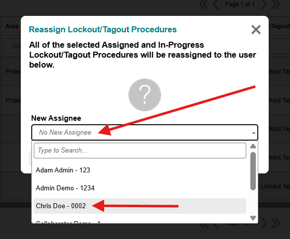Click the New Assignee dropdown caret arrow
This screenshot has width=290, height=239.
(254, 133)
